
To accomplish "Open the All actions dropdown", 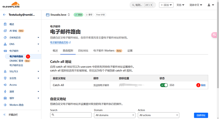I will coord(158,115).
